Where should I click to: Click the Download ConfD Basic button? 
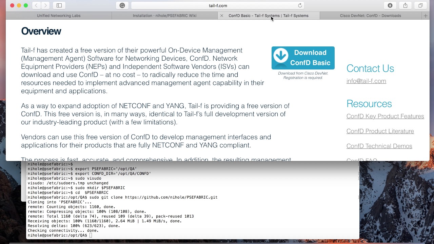[x=303, y=58]
